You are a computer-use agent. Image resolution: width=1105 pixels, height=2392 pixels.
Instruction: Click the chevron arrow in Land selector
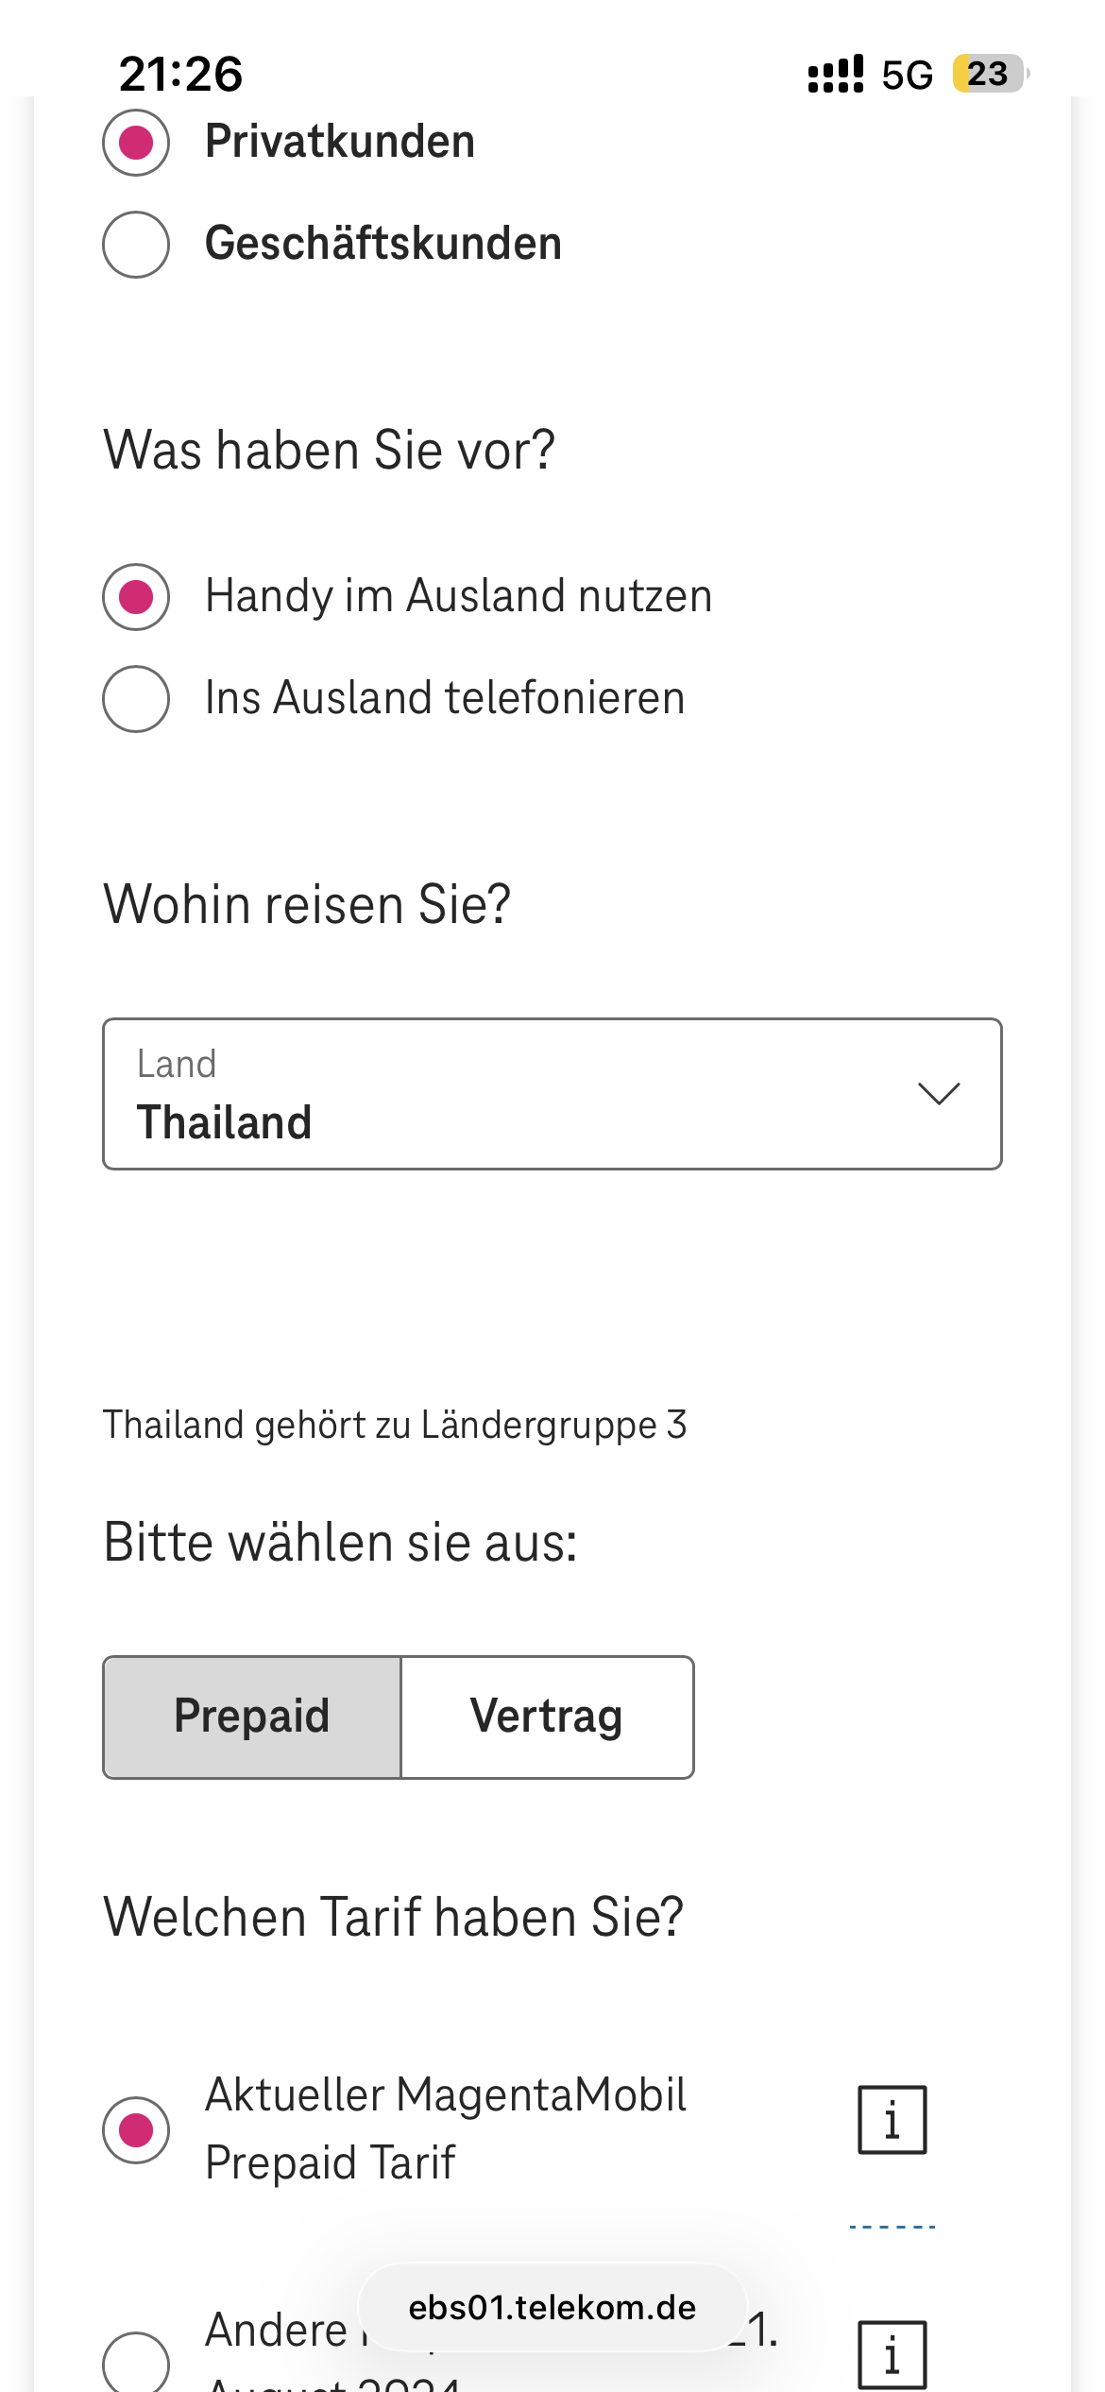[x=939, y=1094]
